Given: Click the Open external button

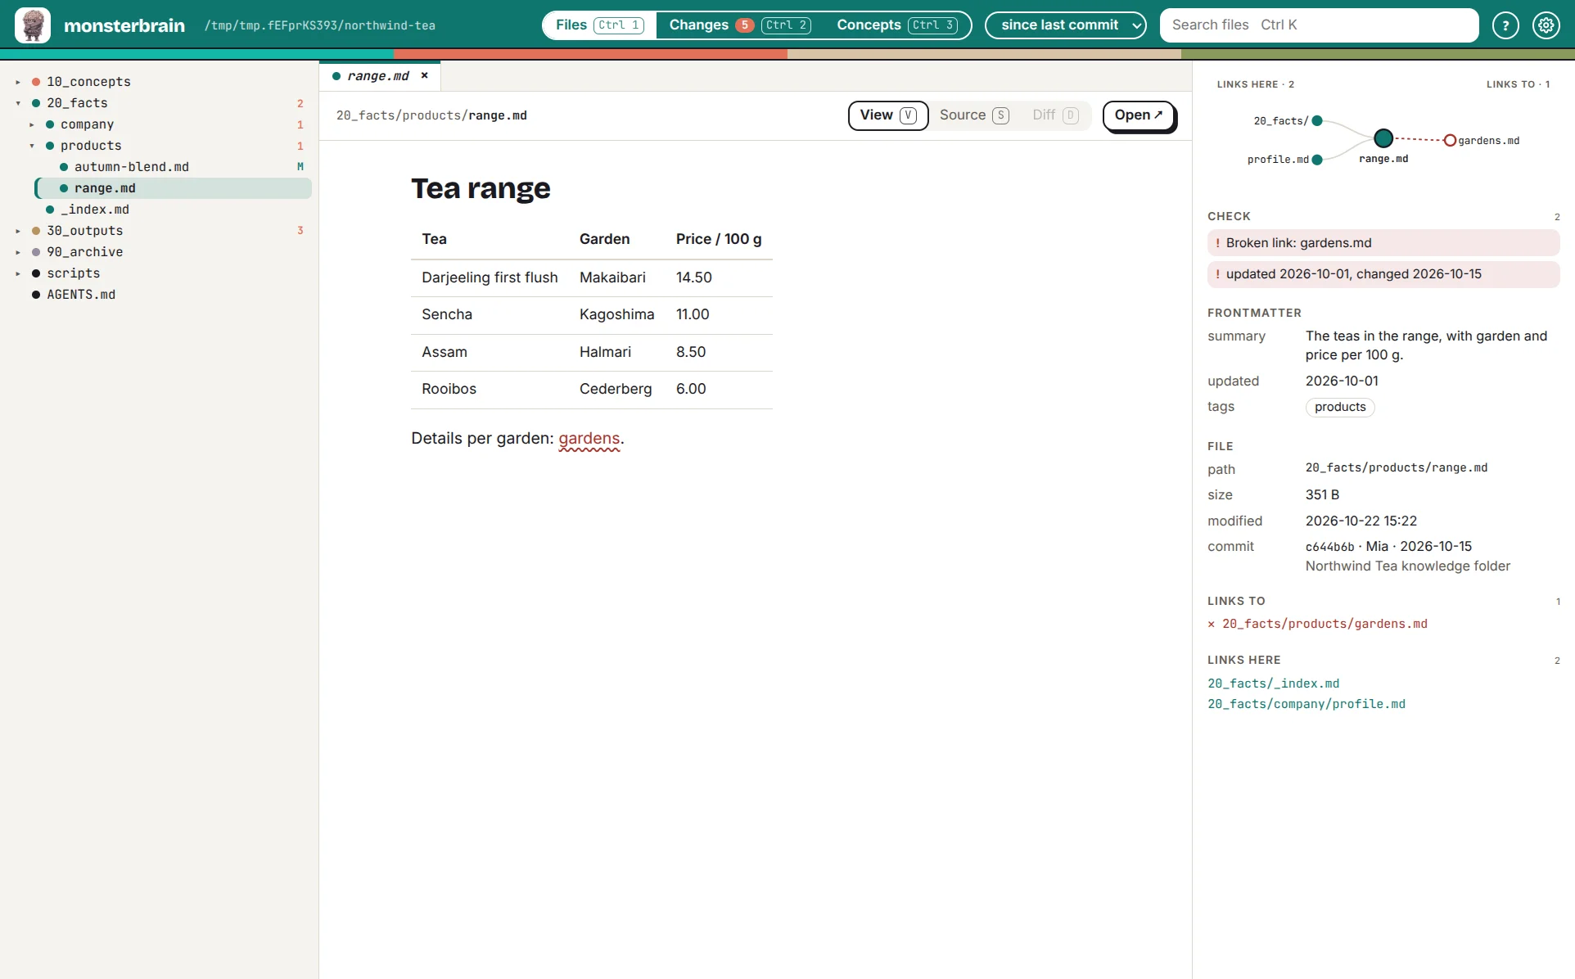Looking at the screenshot, I should 1139,115.
